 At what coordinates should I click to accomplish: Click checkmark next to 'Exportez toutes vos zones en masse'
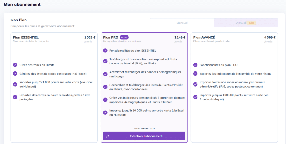tap(196, 84)
